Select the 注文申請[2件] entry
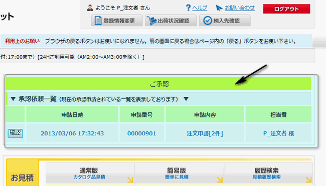326x186 pixels. tap(205, 133)
